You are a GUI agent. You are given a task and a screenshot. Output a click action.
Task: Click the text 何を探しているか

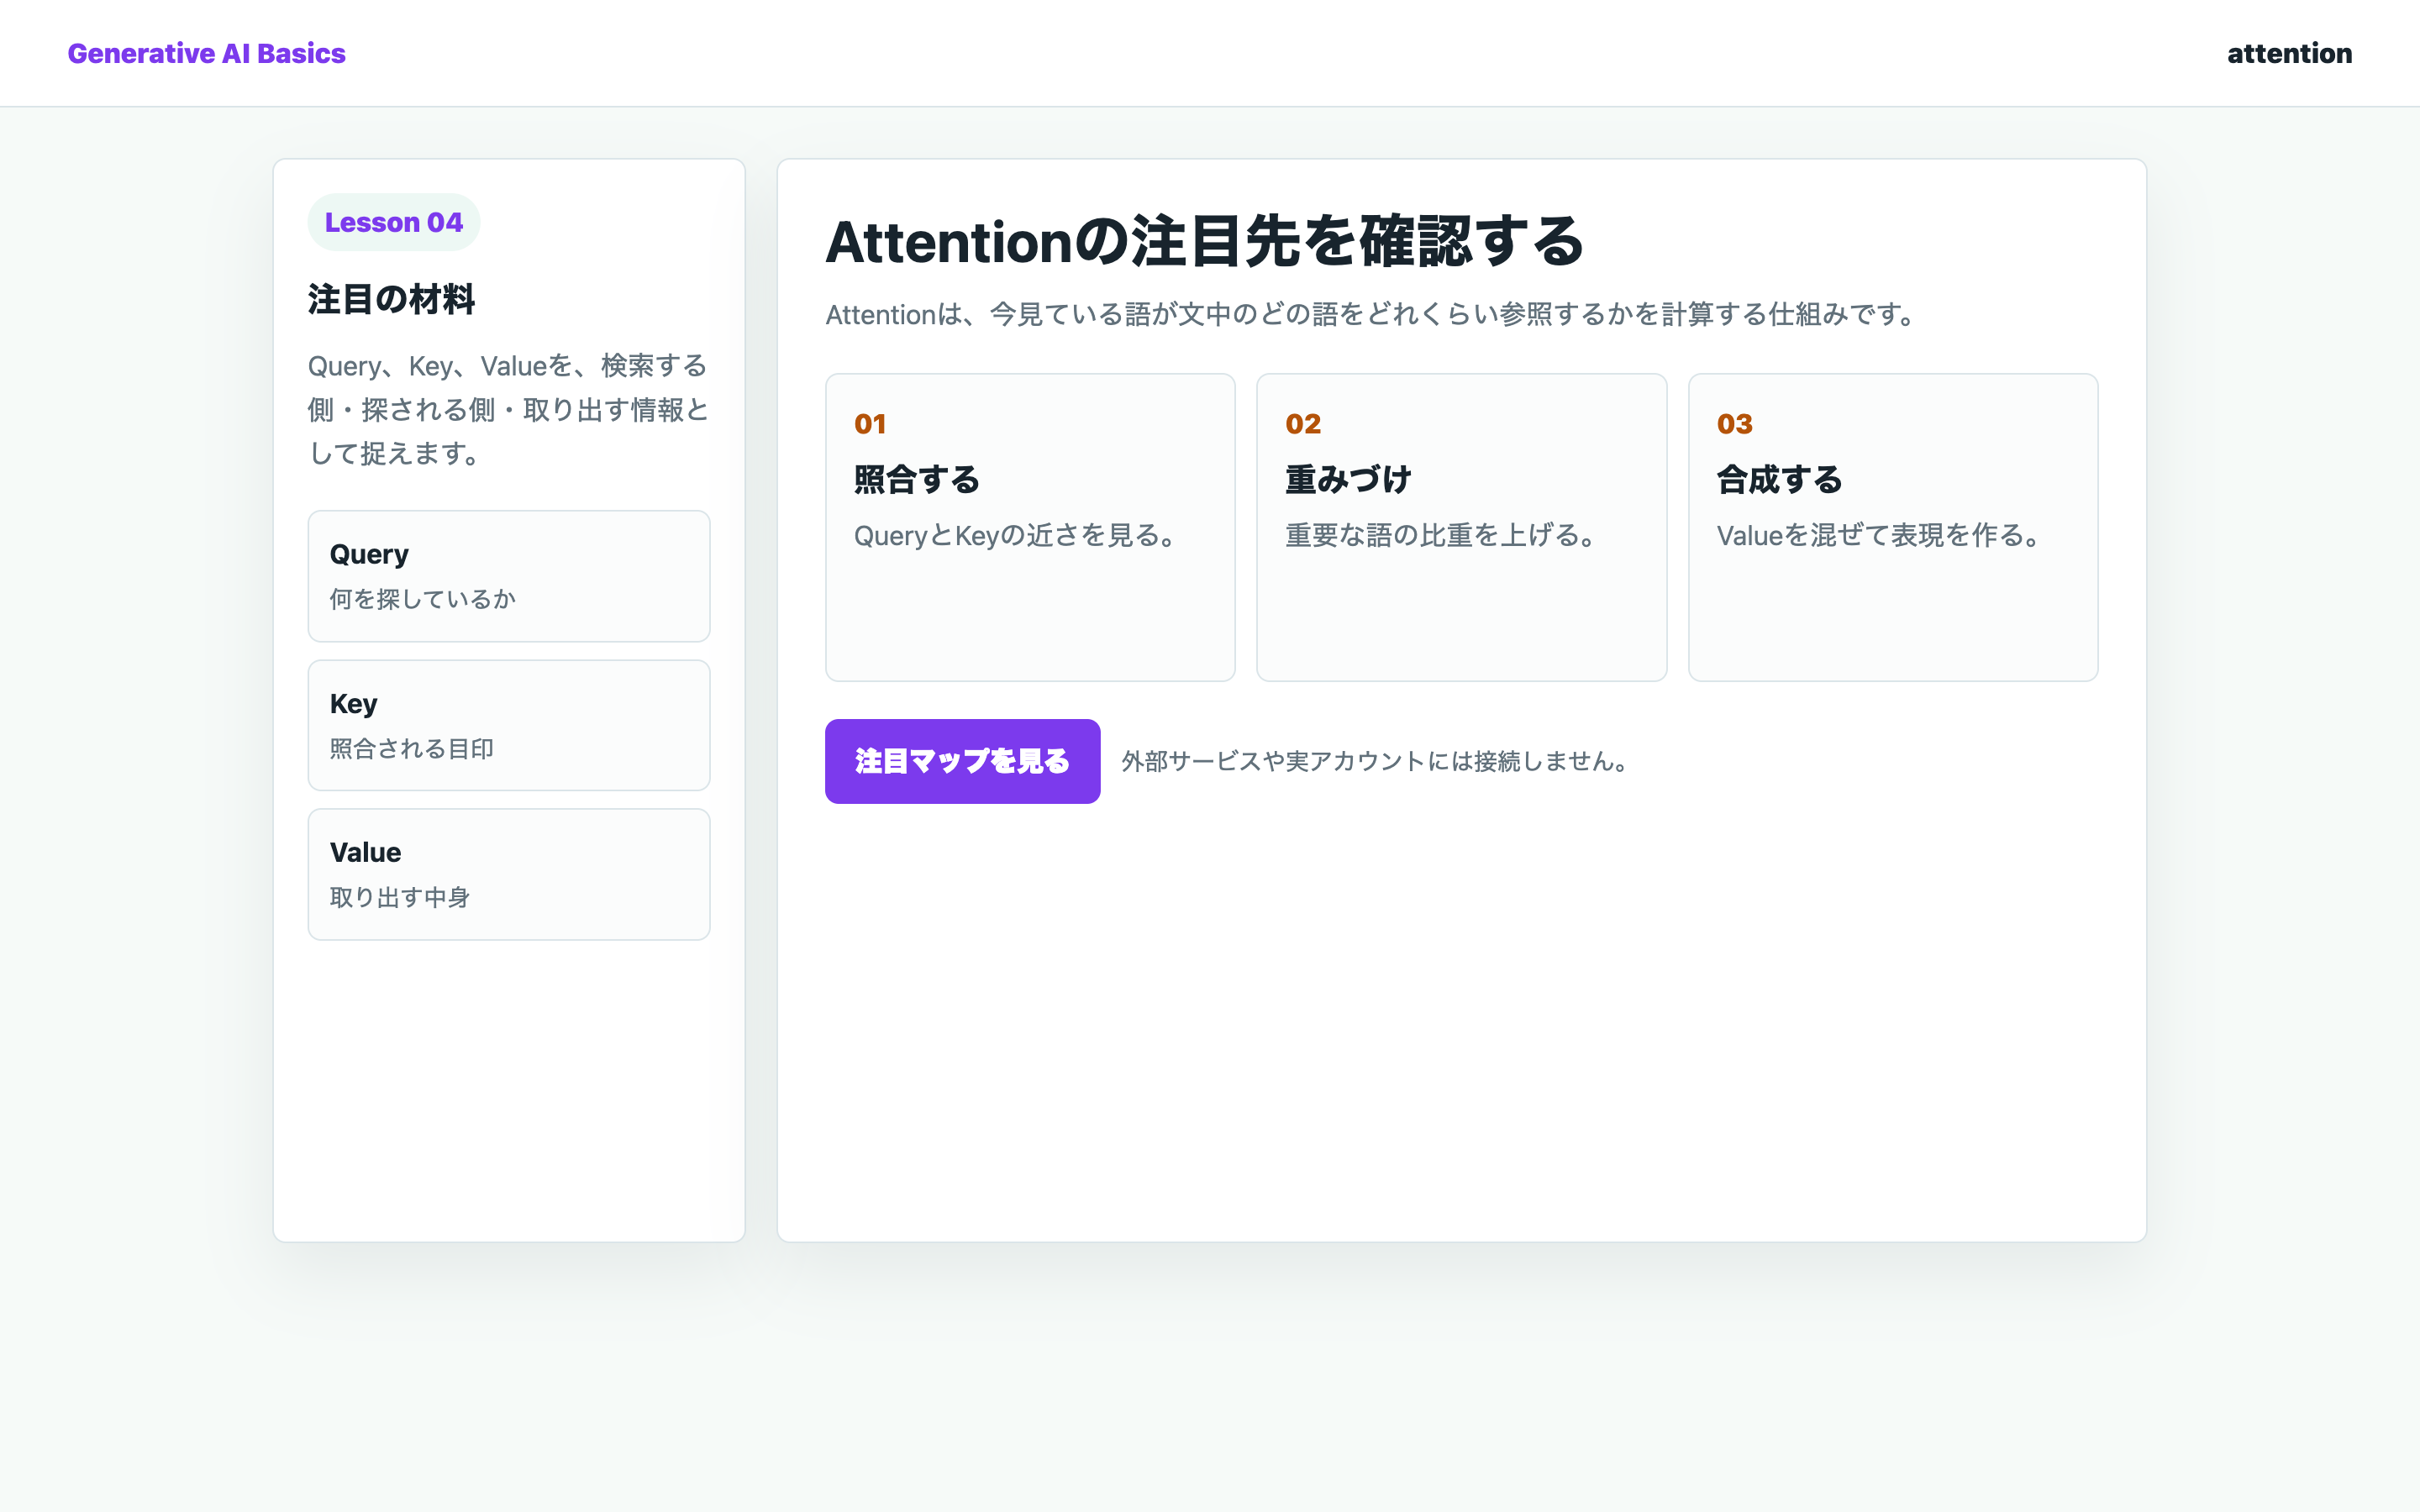coord(423,599)
